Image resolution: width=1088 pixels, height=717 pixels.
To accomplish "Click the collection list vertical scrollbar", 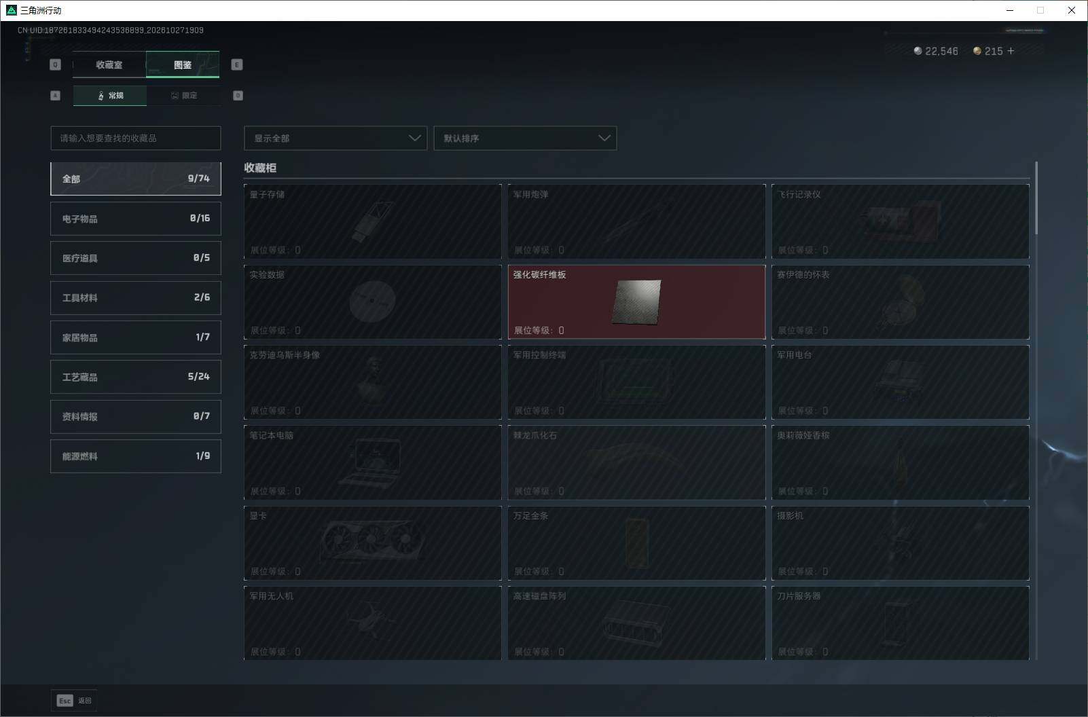I will coord(1036,198).
